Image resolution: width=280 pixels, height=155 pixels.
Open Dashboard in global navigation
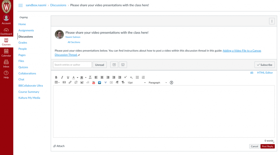(6, 32)
